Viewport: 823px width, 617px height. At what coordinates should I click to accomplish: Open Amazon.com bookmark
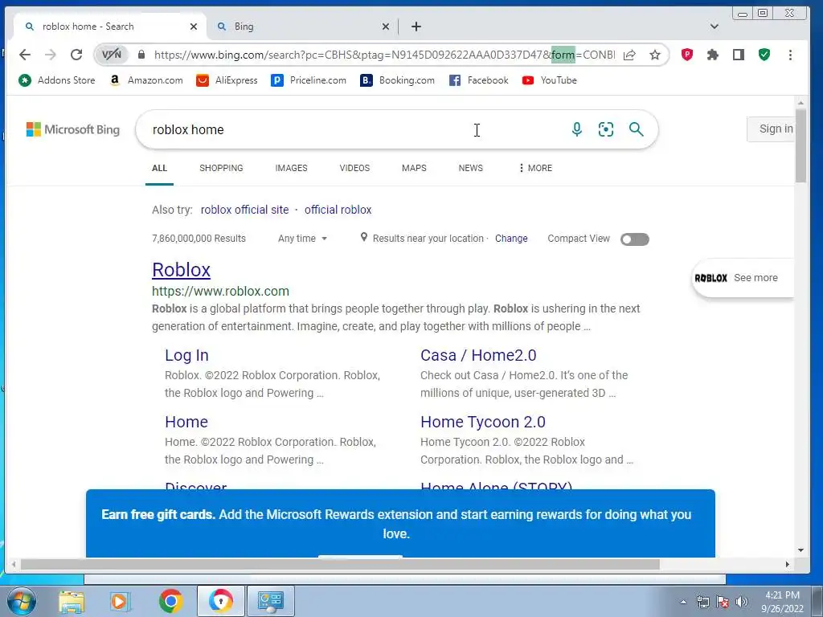pyautogui.click(x=146, y=80)
